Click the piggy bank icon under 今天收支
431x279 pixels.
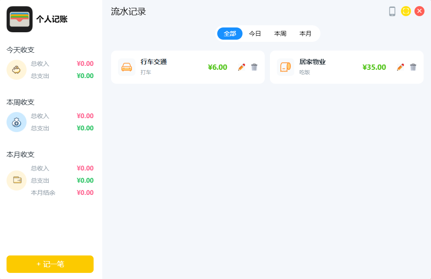tap(17, 70)
